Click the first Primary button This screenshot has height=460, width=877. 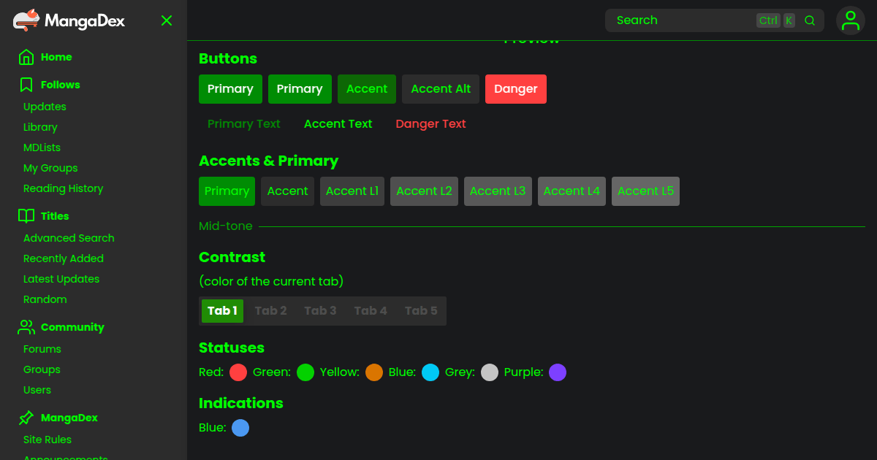230,89
